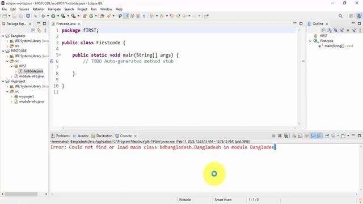The width and height of the screenshot is (363, 204).
Task: Open the Source menu
Action: coord(24,9)
